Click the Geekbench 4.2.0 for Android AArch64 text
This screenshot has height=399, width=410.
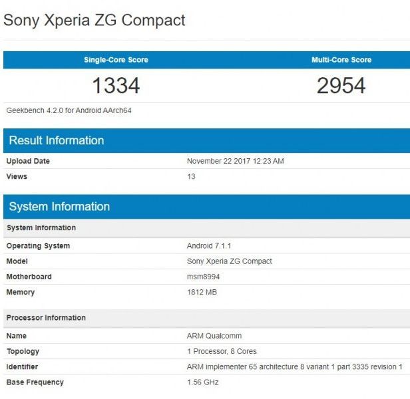click(x=69, y=110)
